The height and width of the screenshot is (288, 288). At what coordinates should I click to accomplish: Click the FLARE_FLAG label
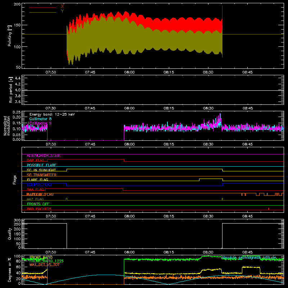coord(37,180)
